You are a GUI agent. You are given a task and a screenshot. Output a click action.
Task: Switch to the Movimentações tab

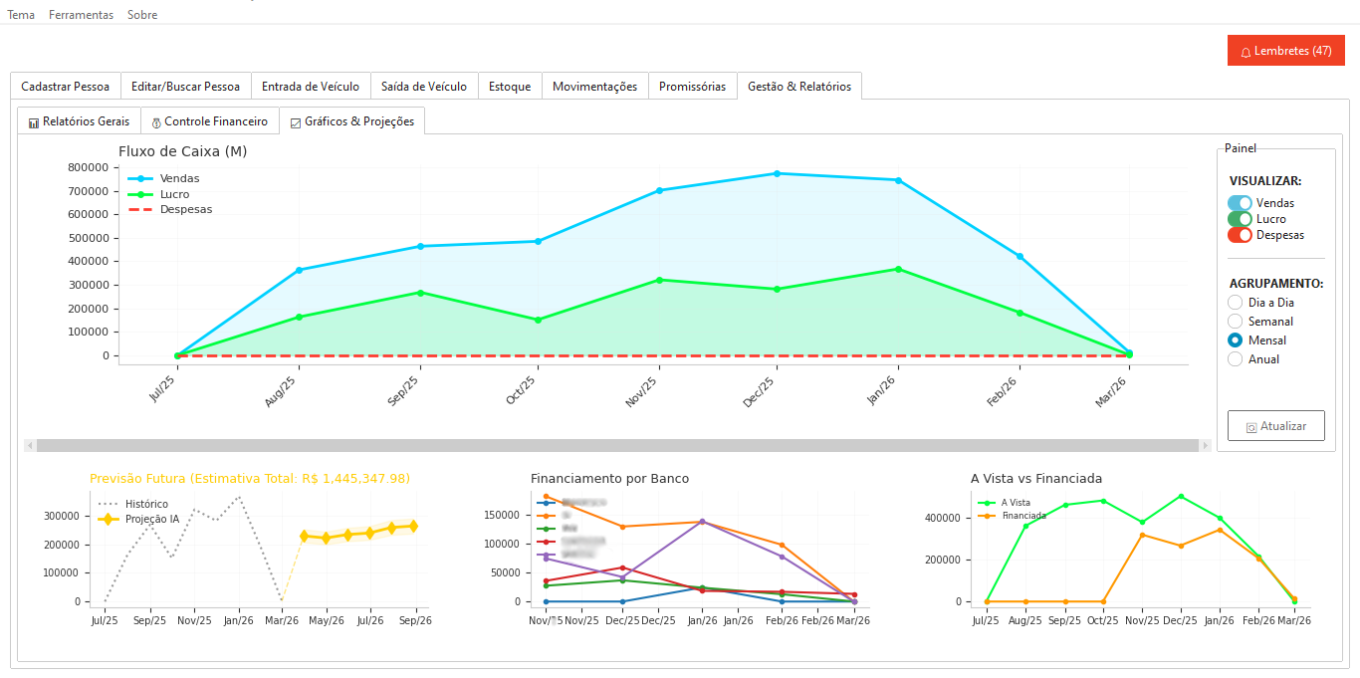[x=594, y=87]
